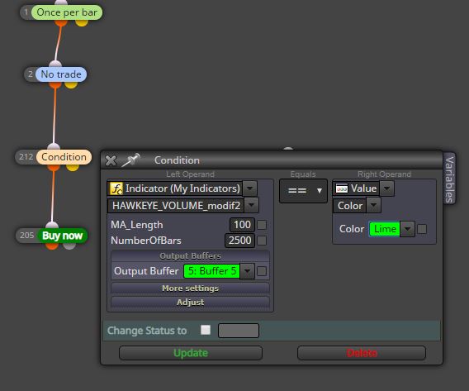
Task: Open the Lime color dropdown arrow
Action: tap(407, 229)
